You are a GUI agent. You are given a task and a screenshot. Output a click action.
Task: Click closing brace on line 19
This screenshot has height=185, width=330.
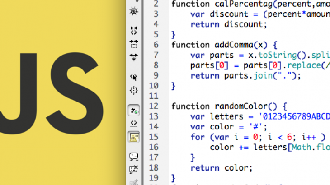173,178
